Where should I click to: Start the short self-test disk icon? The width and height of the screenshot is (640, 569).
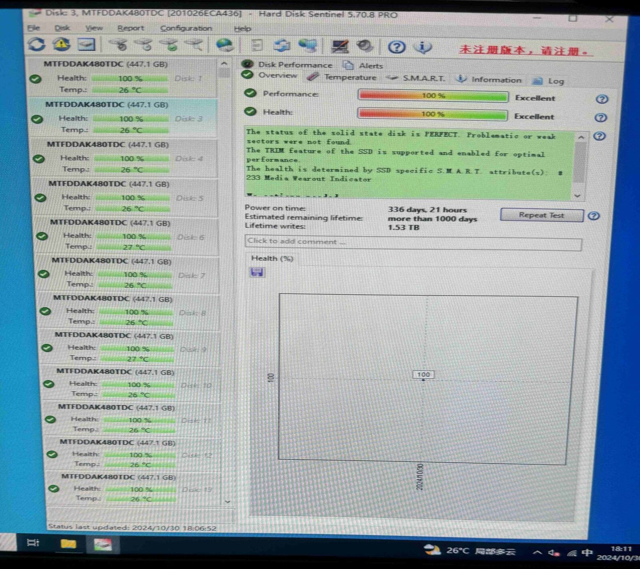[x=118, y=44]
